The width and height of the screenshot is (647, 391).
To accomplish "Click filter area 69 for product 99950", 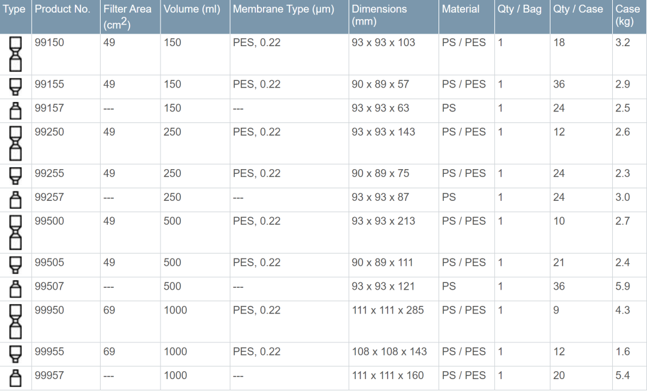I will [x=110, y=311].
